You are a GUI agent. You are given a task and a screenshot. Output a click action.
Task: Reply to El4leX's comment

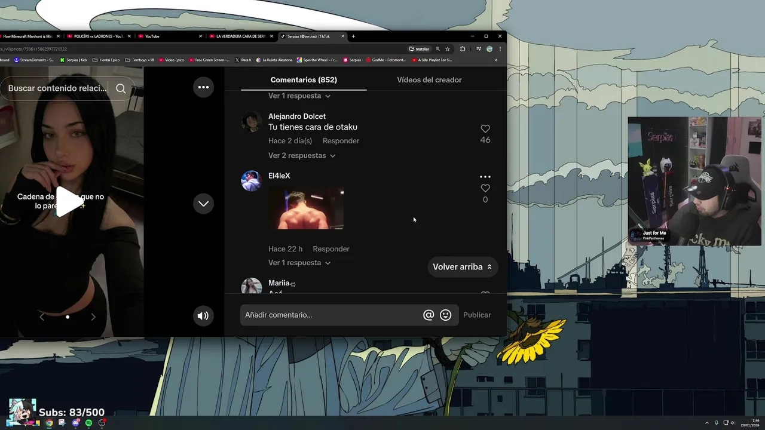[x=331, y=249]
